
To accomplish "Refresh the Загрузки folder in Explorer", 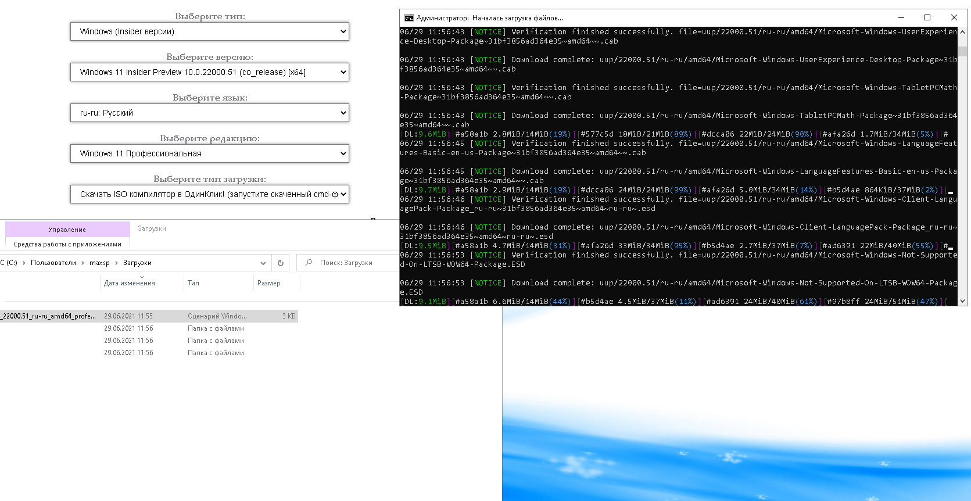I will click(x=280, y=263).
